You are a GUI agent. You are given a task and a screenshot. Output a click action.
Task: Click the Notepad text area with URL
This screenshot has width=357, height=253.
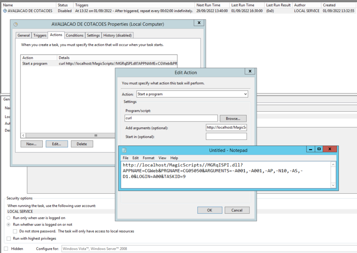coord(225,175)
